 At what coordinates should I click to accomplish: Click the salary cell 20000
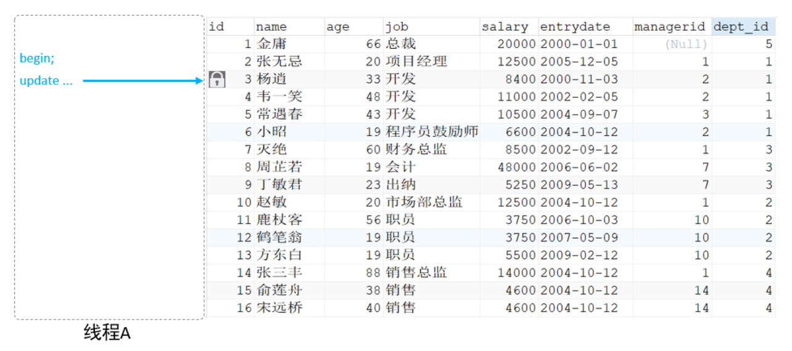[x=517, y=44]
